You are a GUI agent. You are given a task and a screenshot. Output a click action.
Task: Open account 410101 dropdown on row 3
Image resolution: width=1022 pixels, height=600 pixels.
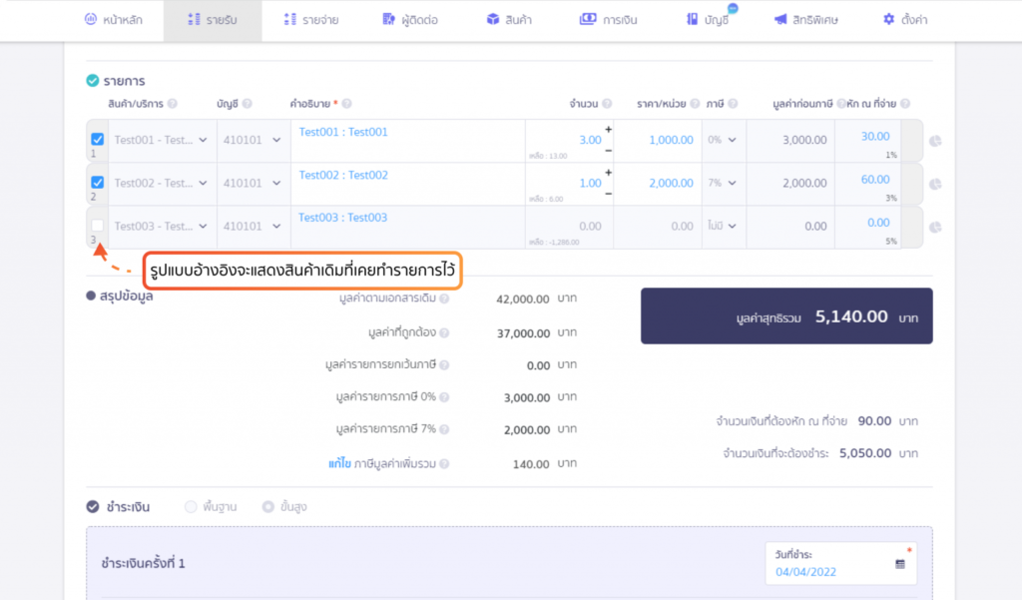coord(253,227)
